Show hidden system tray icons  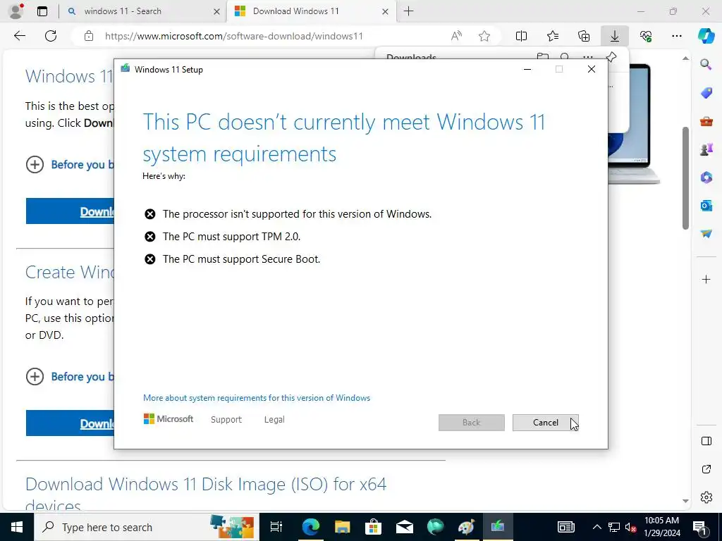pos(596,527)
